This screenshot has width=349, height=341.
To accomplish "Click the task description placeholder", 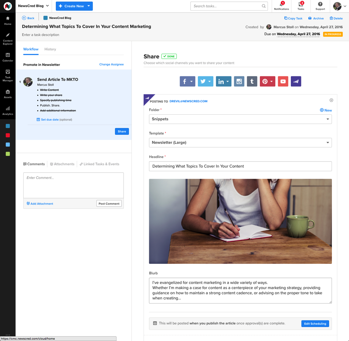I will (40, 35).
